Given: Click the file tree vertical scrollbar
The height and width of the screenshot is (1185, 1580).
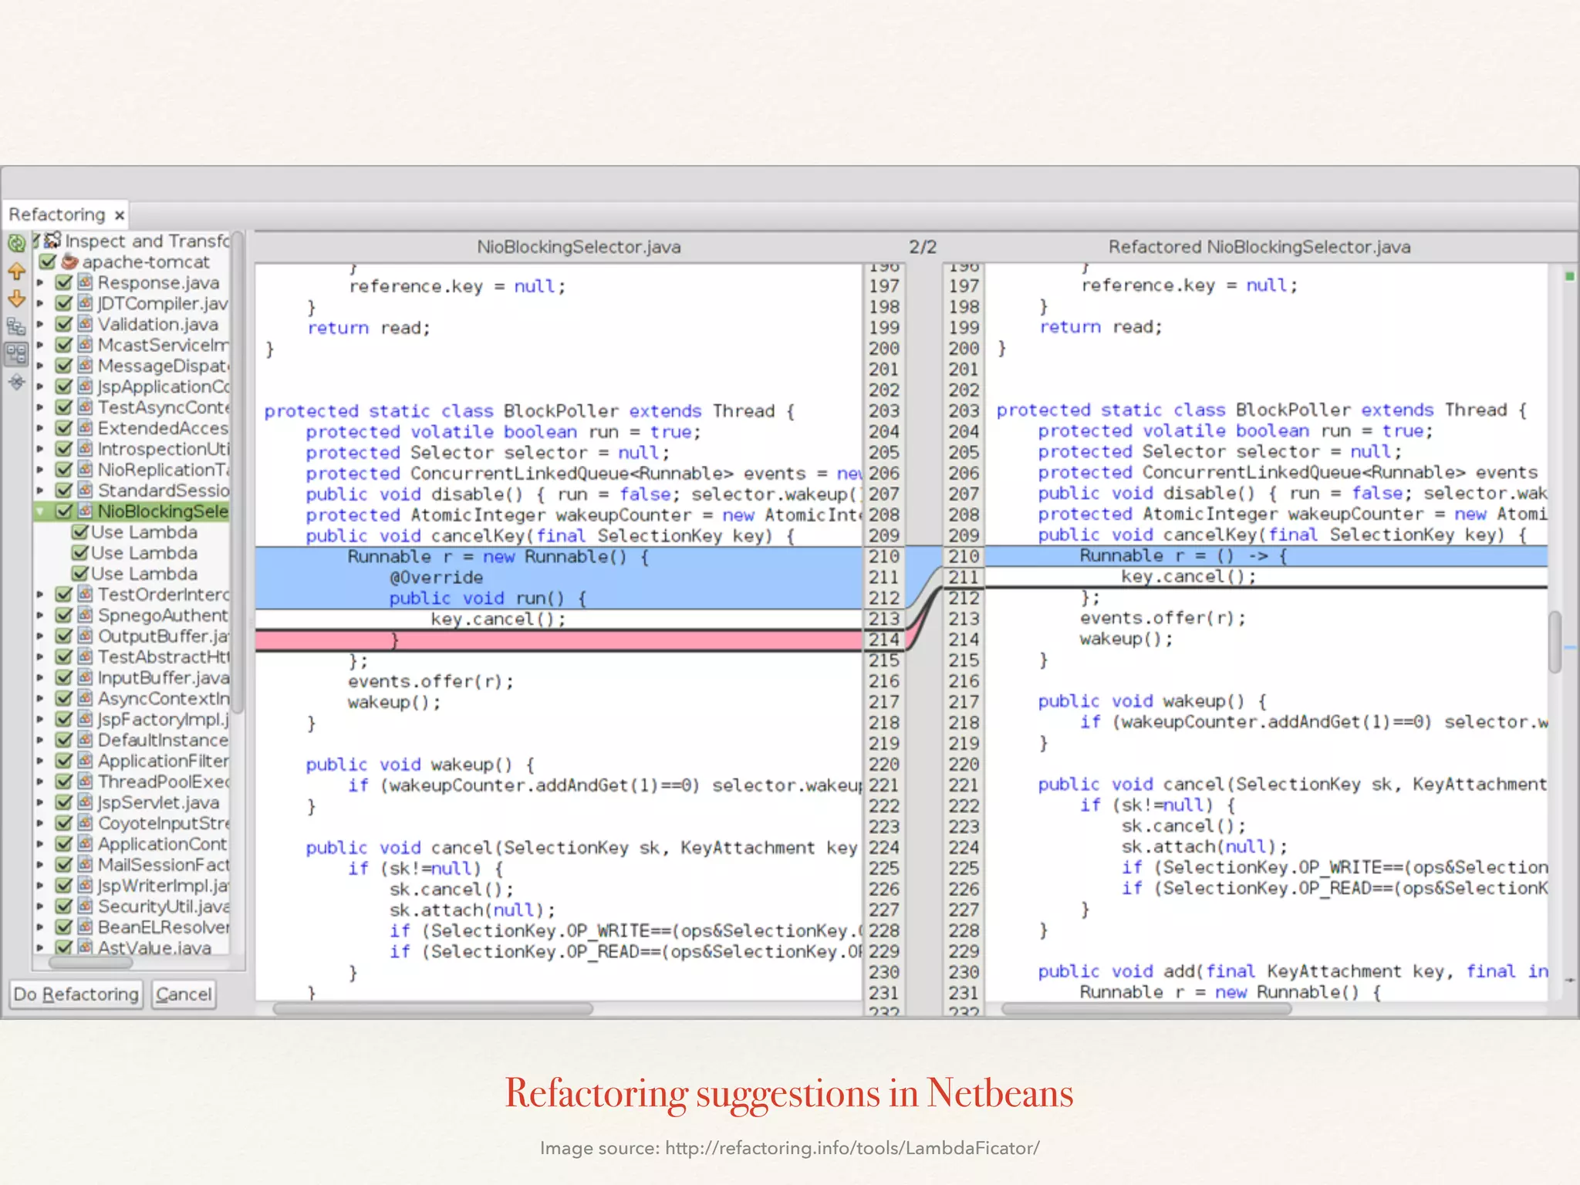Looking at the screenshot, I should pyautogui.click(x=238, y=472).
